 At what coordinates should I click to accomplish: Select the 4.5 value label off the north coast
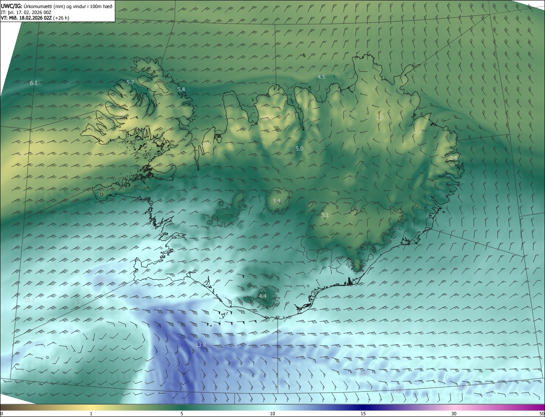click(321, 77)
